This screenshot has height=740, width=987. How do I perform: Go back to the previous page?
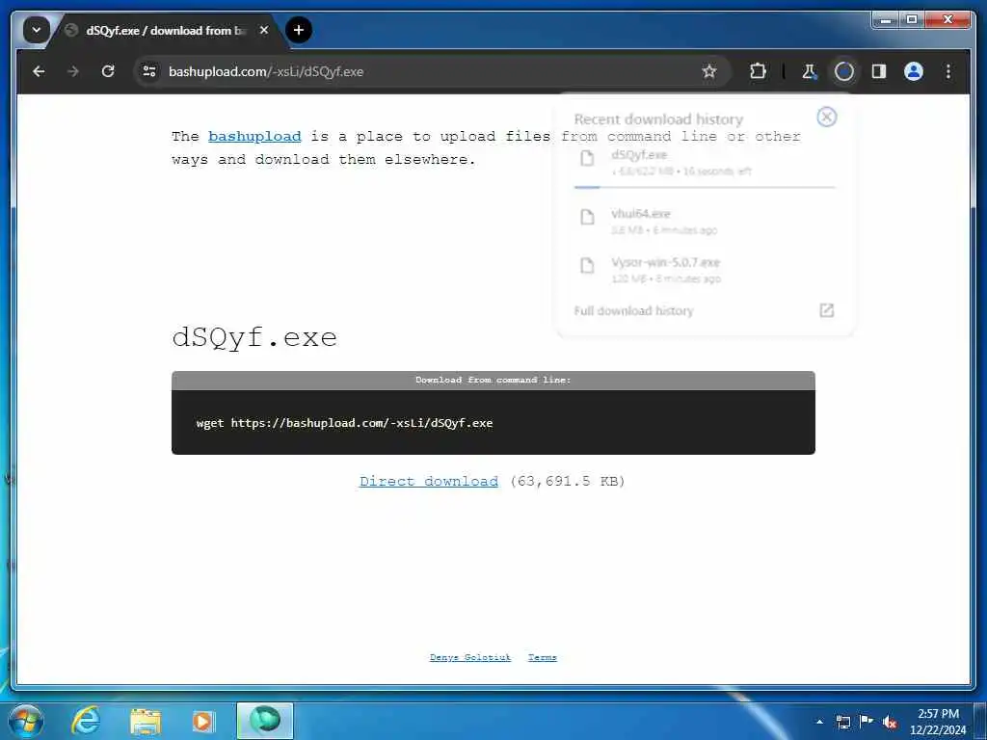tap(39, 71)
